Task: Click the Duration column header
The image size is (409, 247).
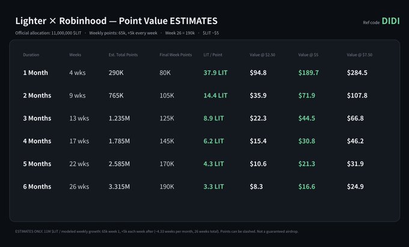Action: (31, 55)
